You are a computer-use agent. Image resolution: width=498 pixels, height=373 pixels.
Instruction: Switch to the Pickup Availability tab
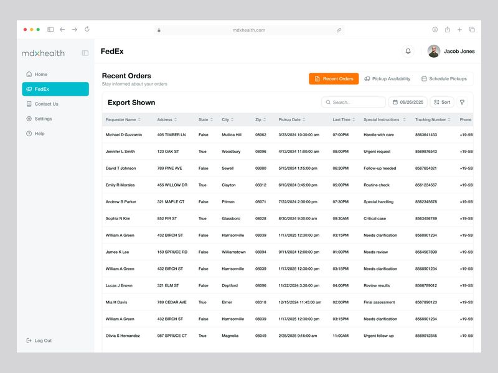[389, 79]
